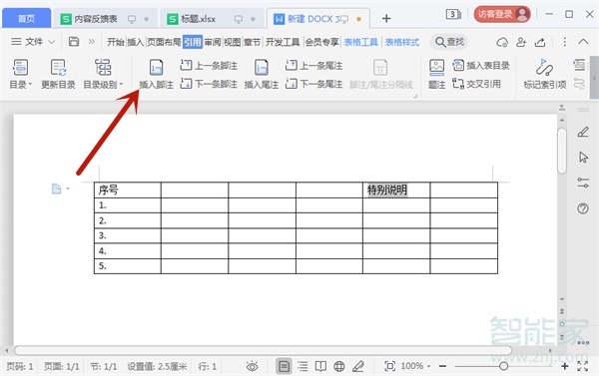Select web layout globe icon in status bar
The image size is (599, 376).
click(339, 366)
